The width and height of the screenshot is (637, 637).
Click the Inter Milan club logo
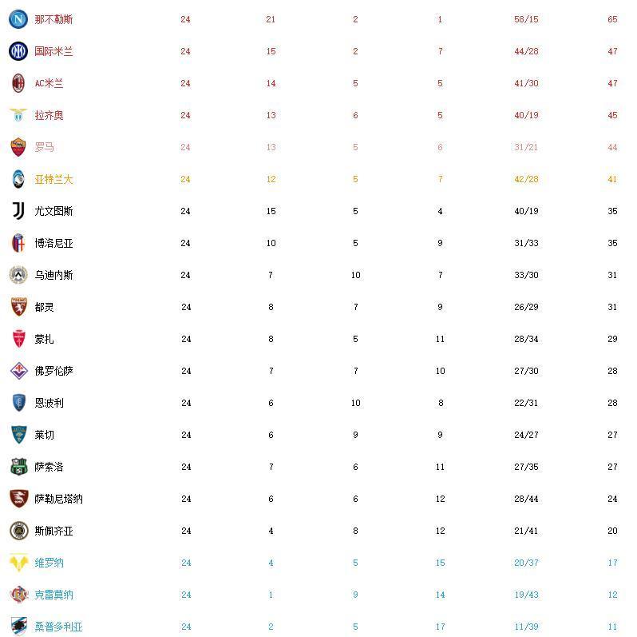[x=18, y=51]
